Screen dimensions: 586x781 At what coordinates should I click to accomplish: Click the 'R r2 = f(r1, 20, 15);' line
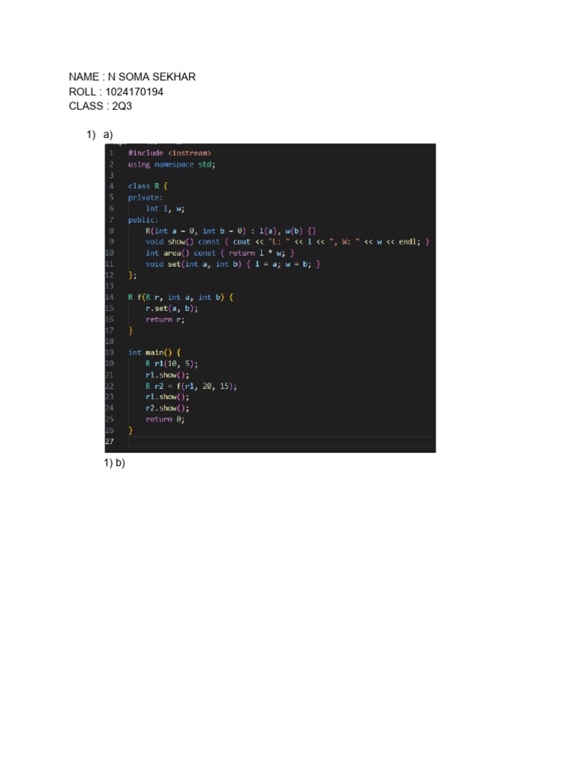click(x=192, y=386)
